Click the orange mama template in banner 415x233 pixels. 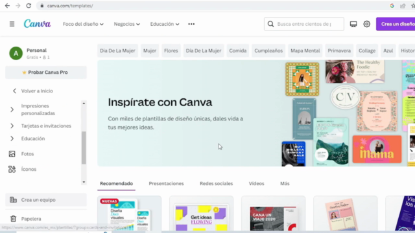pos(377,150)
